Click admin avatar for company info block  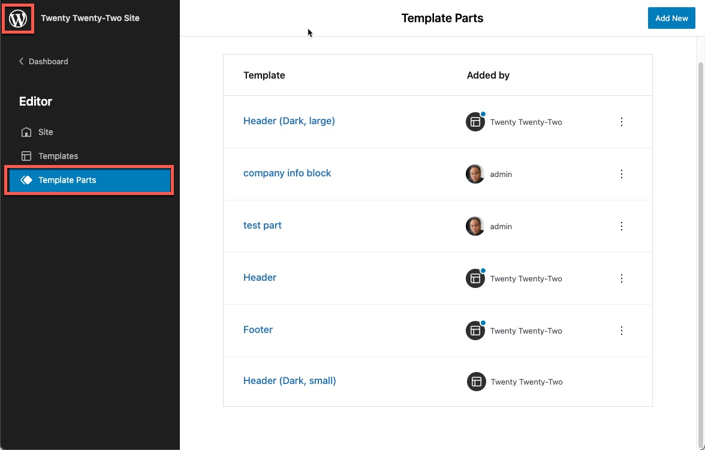[x=475, y=174]
